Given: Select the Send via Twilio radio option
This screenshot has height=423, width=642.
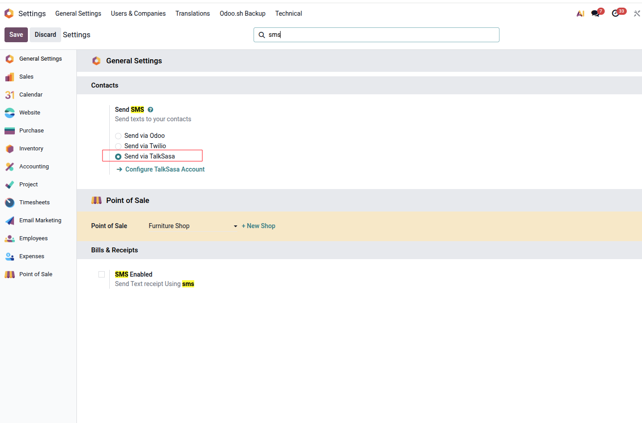Looking at the screenshot, I should [x=118, y=146].
